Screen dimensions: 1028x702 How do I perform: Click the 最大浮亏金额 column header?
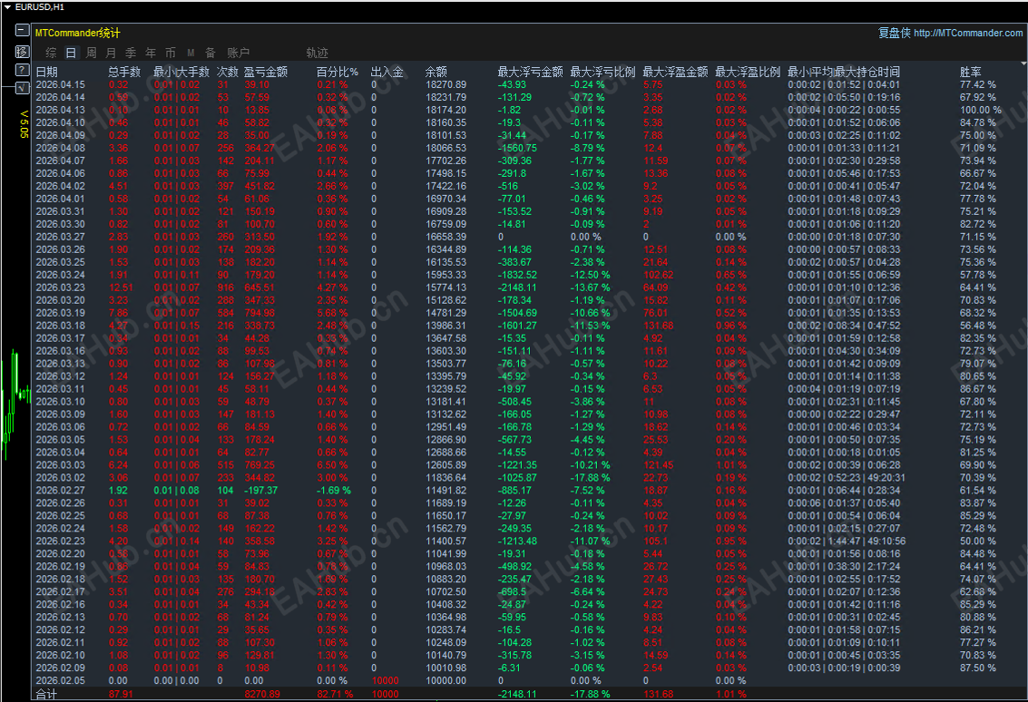[x=531, y=72]
